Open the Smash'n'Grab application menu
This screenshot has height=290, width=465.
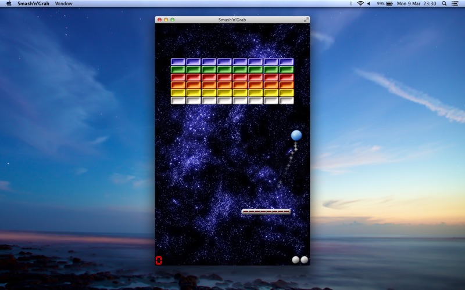point(33,3)
